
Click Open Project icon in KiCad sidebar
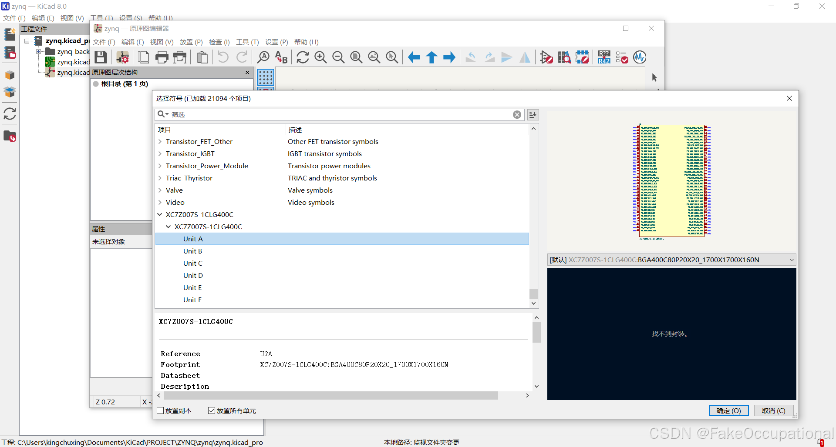[x=10, y=53]
